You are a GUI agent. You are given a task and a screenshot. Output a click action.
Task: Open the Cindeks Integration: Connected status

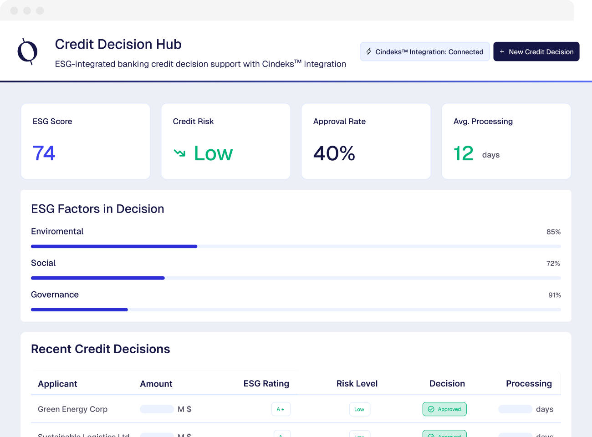[425, 52]
